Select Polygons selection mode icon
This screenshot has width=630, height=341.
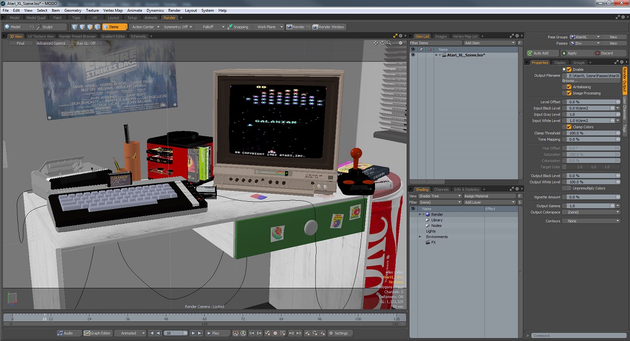pyautogui.click(x=90, y=27)
